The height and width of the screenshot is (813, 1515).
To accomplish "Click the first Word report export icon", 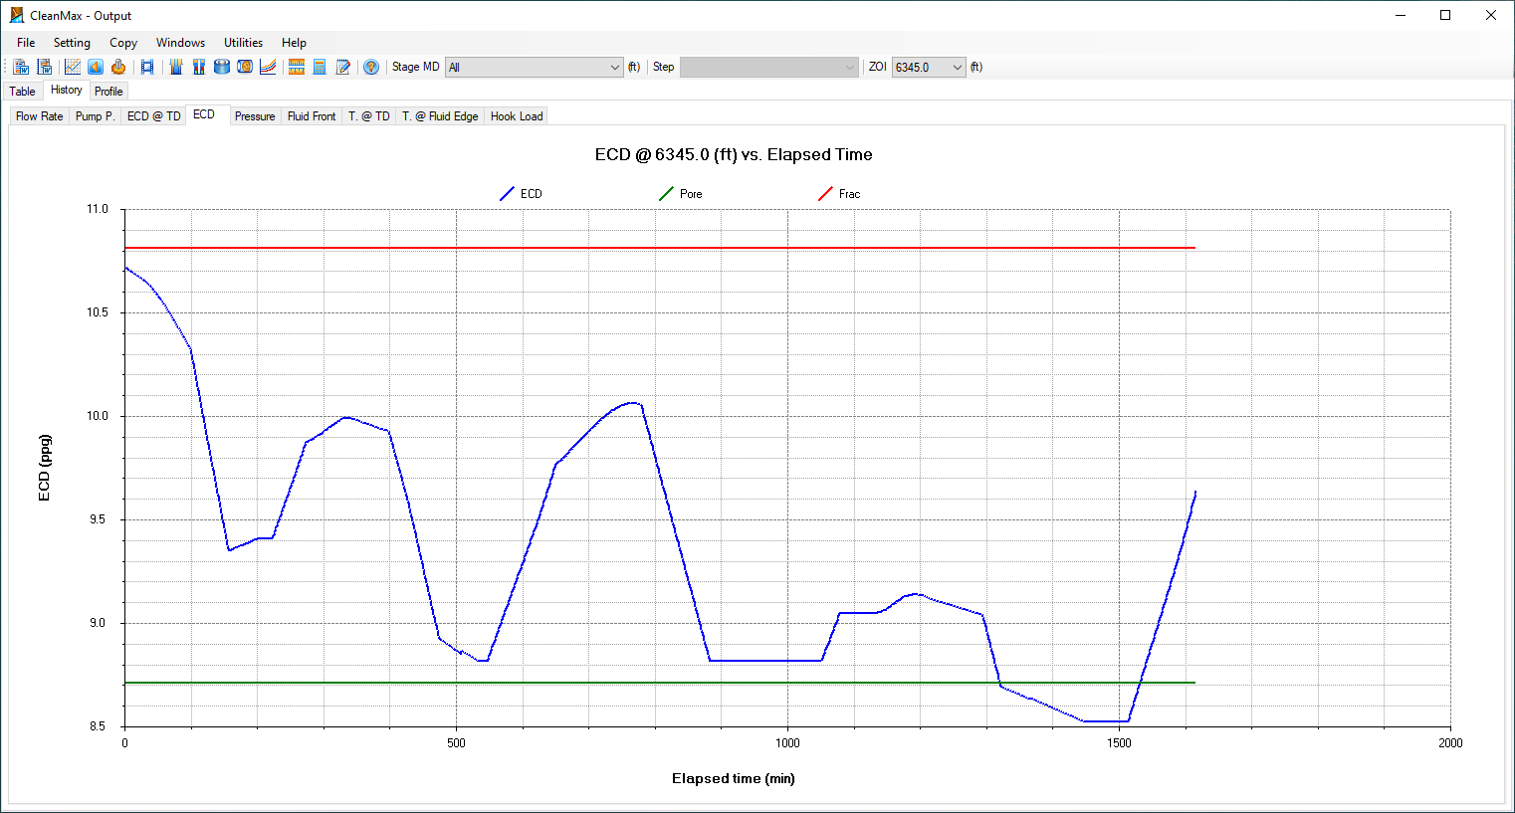I will pos(21,67).
